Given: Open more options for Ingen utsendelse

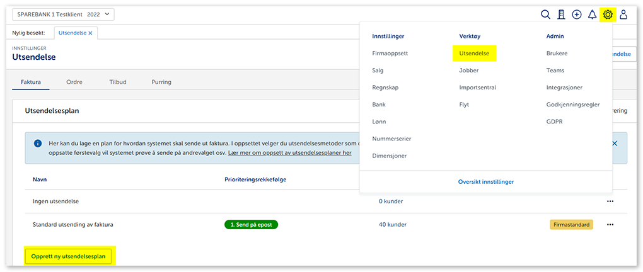Looking at the screenshot, I should (610, 201).
